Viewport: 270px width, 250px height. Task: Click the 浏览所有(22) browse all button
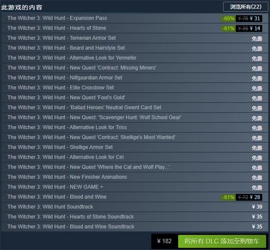coord(246,7)
